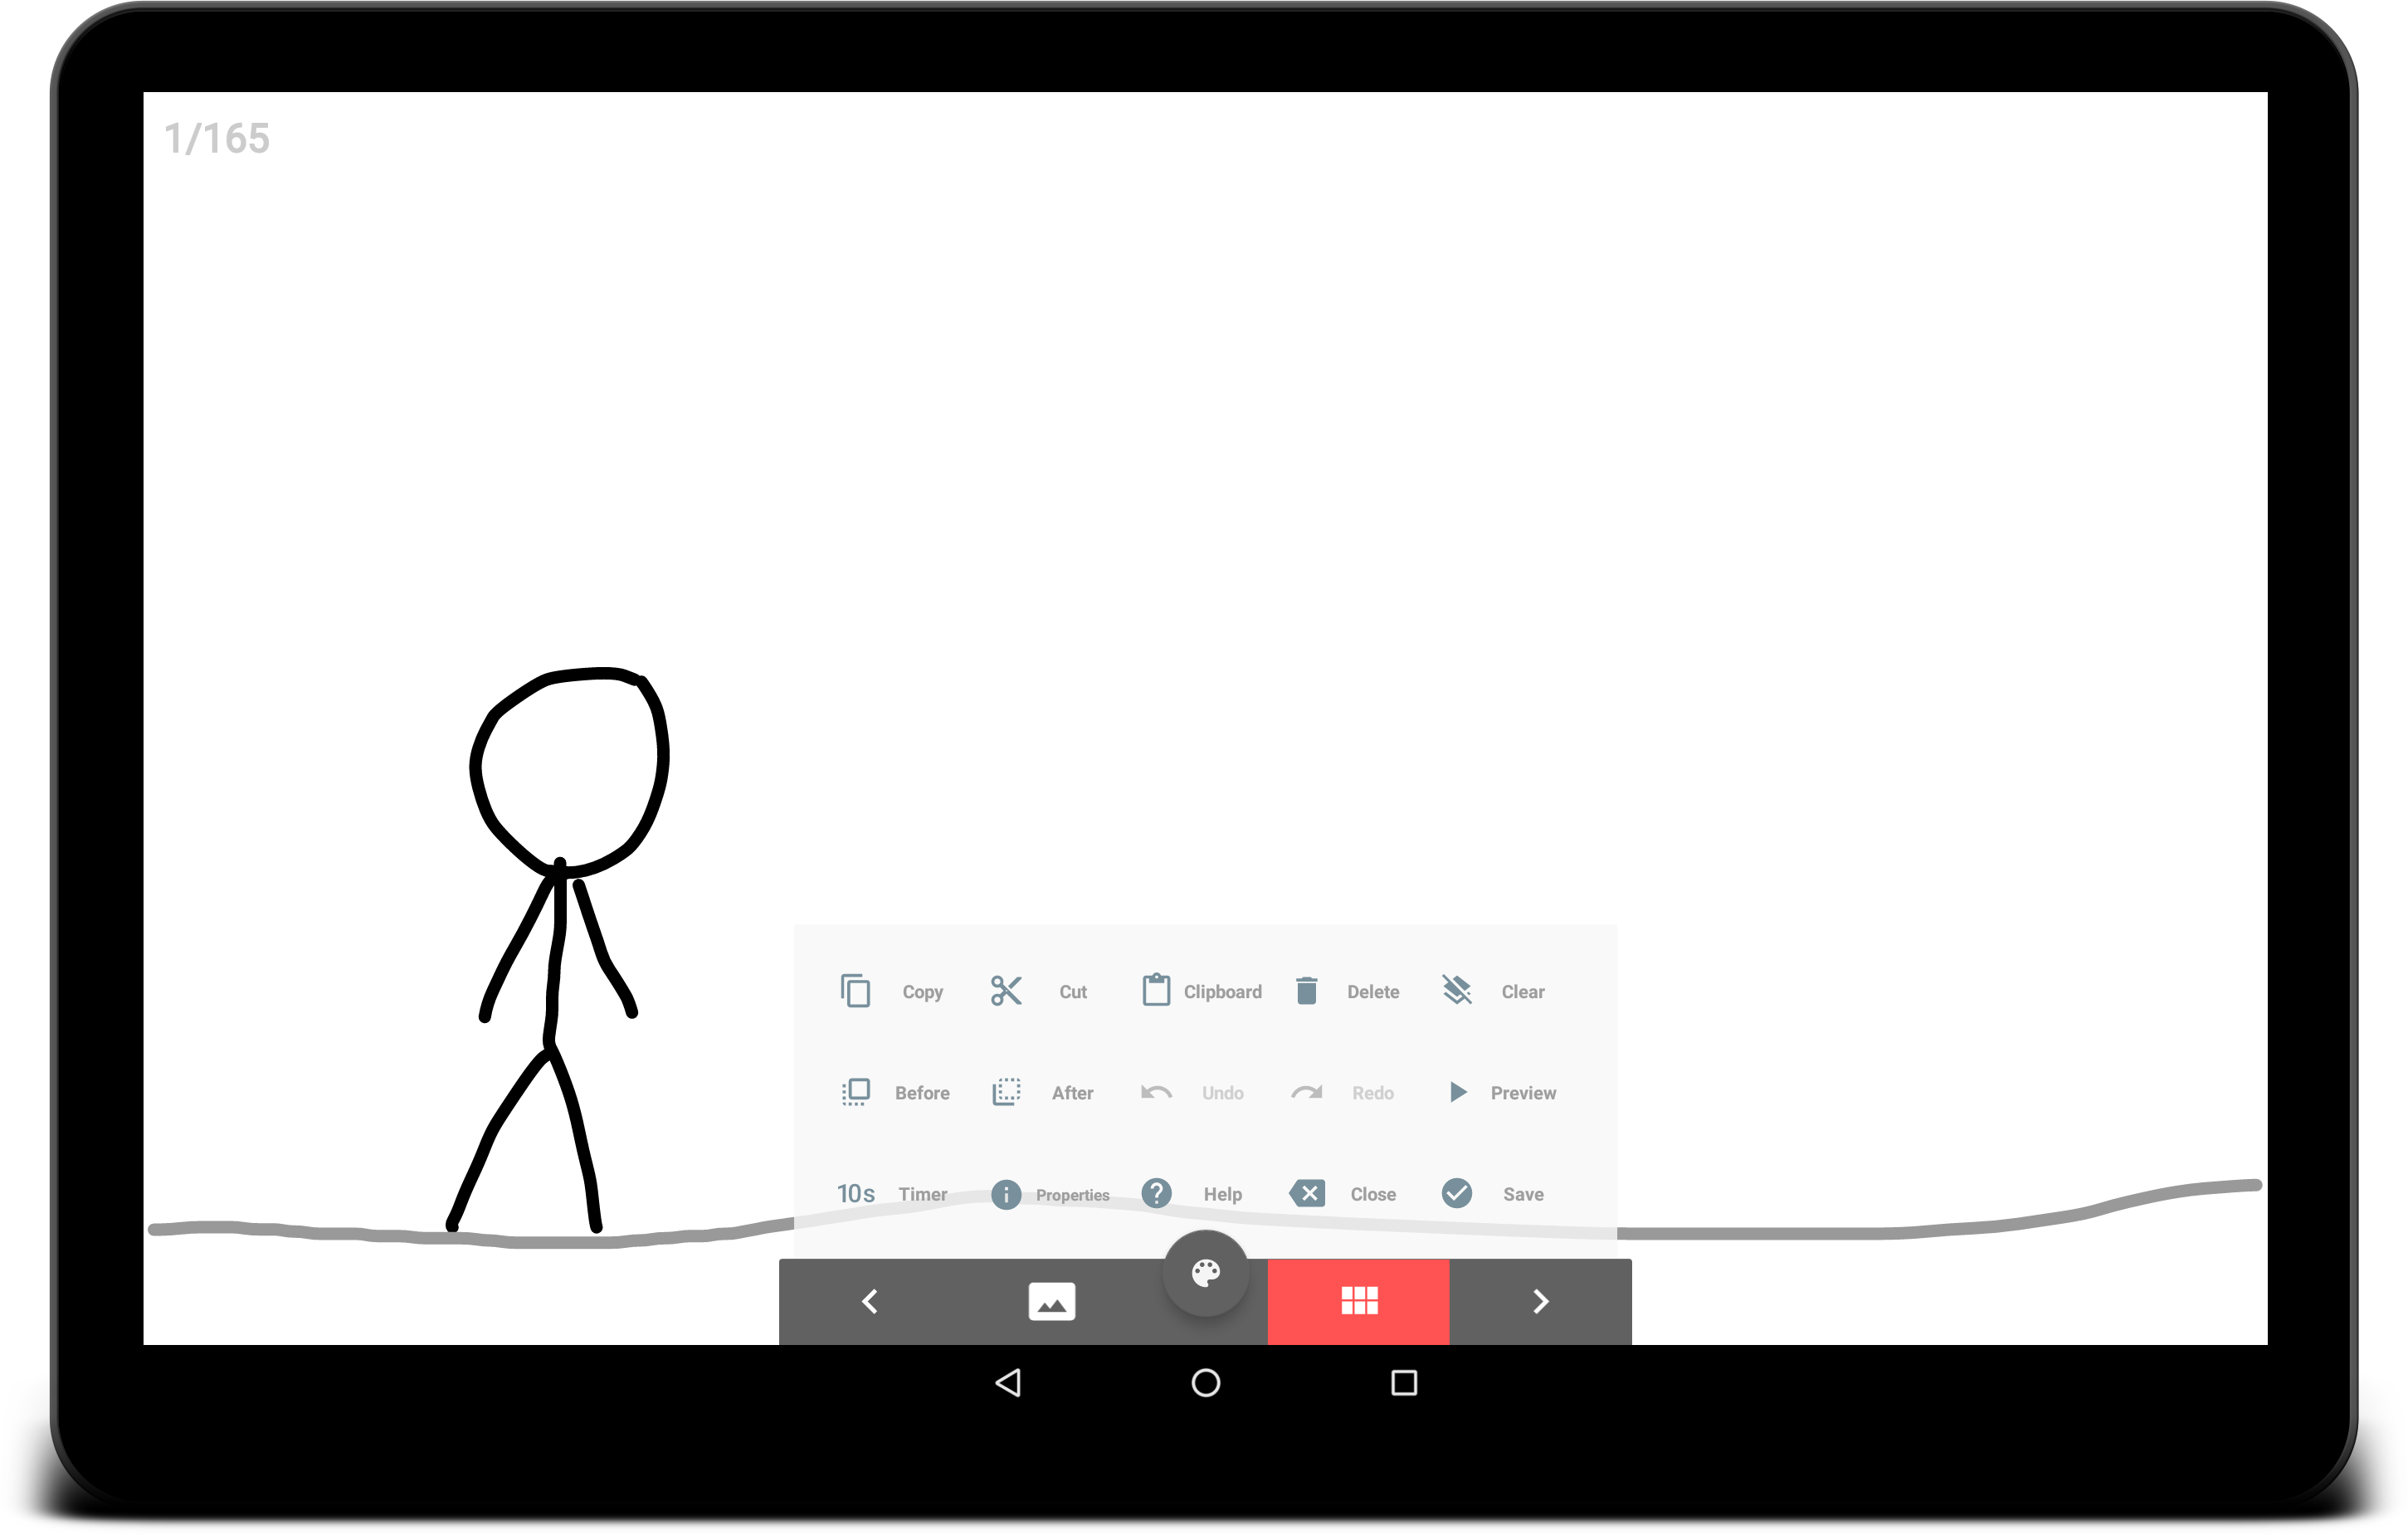Image resolution: width=2408 pixels, height=1535 pixels.
Task: Tap the Clear label
Action: click(x=1523, y=992)
